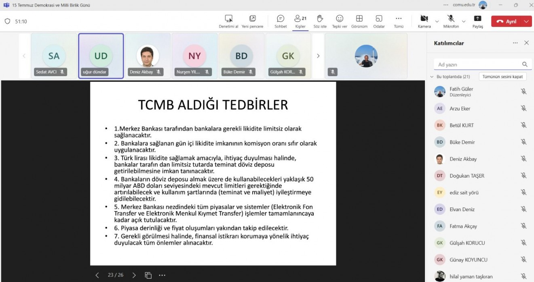Go to previous slide

point(97,275)
